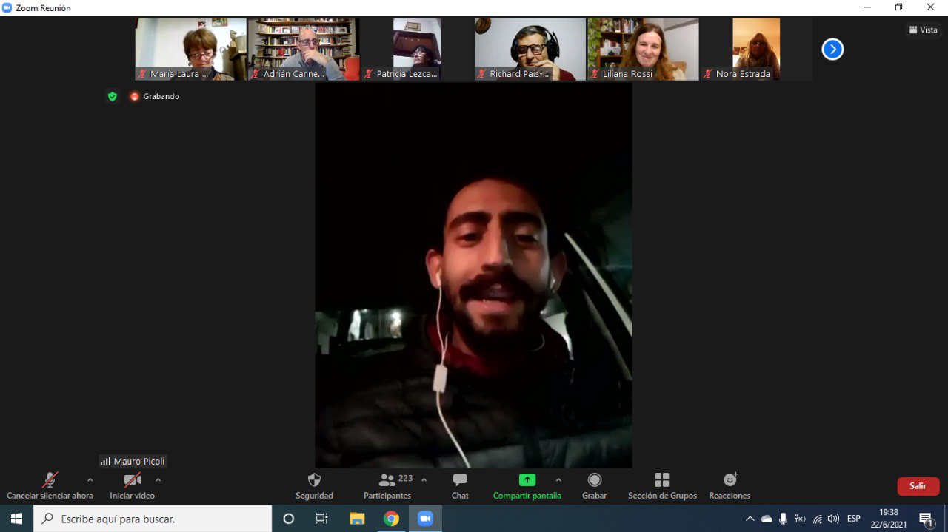Image resolution: width=948 pixels, height=532 pixels.
Task: Select Adrian Canne's video thumbnail
Action: [x=304, y=49]
